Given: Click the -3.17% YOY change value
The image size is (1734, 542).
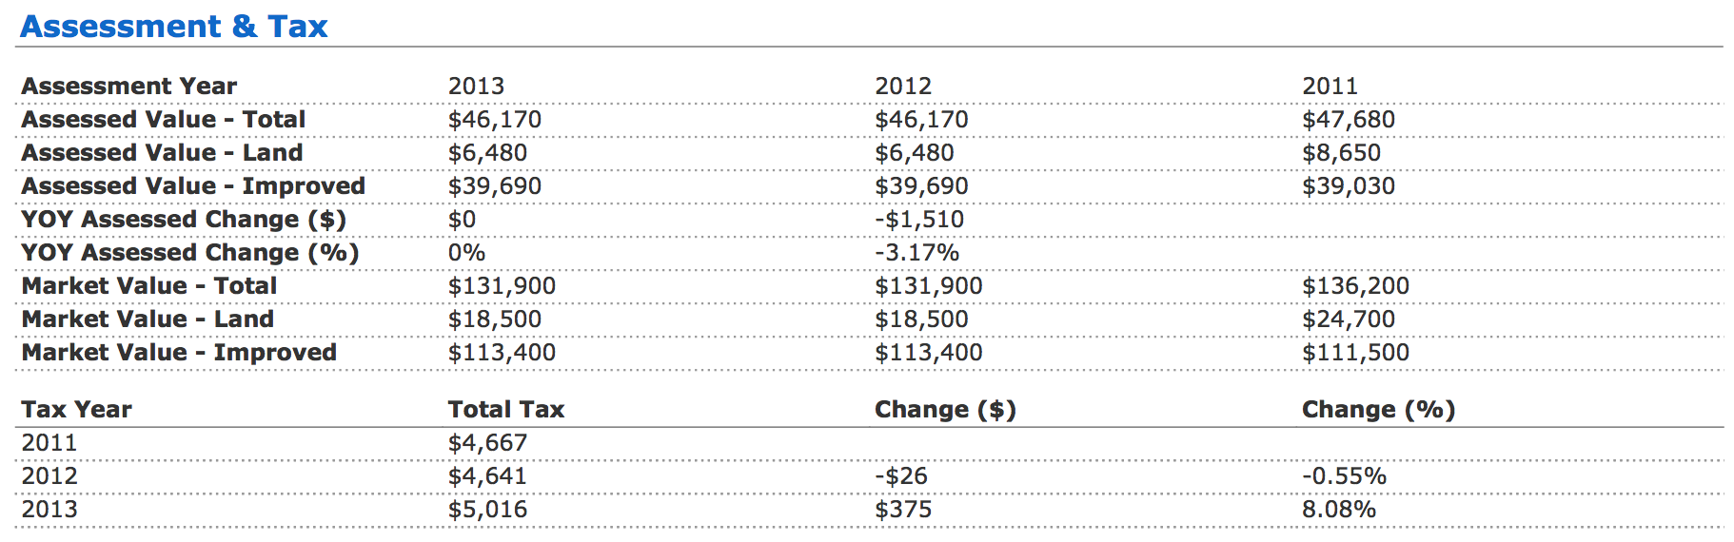Looking at the screenshot, I should (x=917, y=252).
